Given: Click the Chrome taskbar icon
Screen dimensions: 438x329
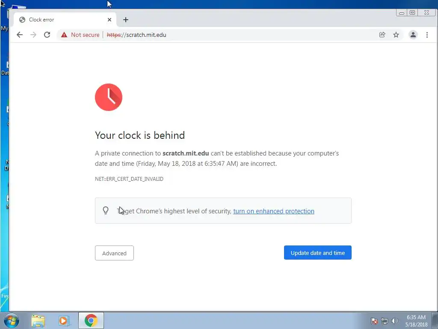Looking at the screenshot, I should 91,320.
